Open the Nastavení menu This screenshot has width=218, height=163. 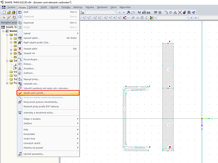(102, 7)
